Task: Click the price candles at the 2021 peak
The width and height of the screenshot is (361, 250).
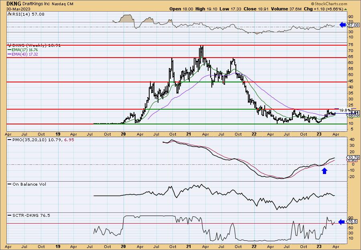Action: point(202,52)
